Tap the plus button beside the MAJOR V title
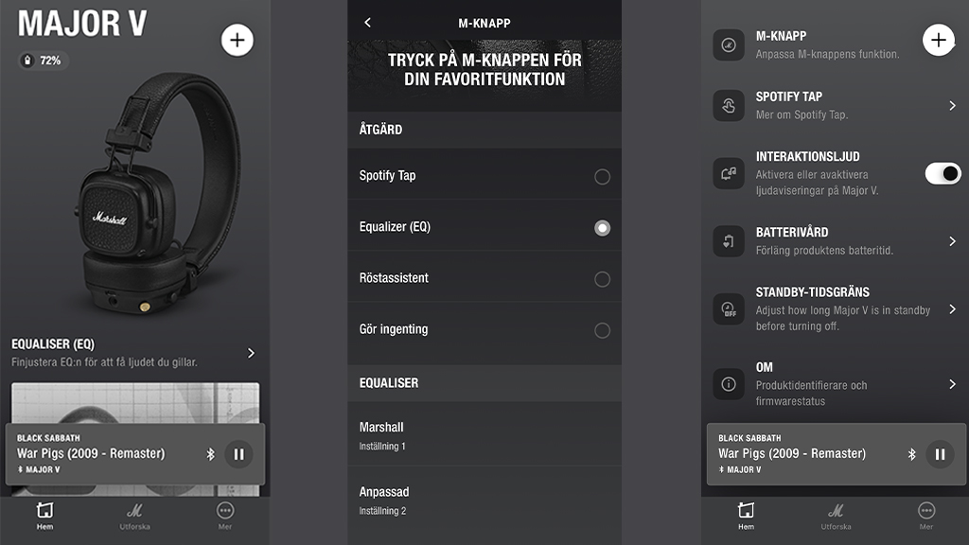Viewport: 969px width, 545px height. click(238, 40)
